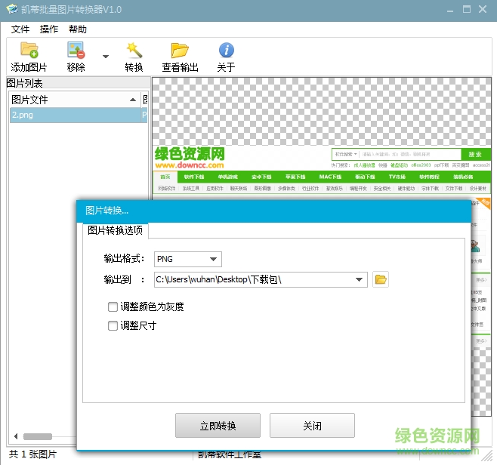The height and width of the screenshot is (465, 497).
Task: Expand the output format PNG dropdown
Action: pos(214,260)
